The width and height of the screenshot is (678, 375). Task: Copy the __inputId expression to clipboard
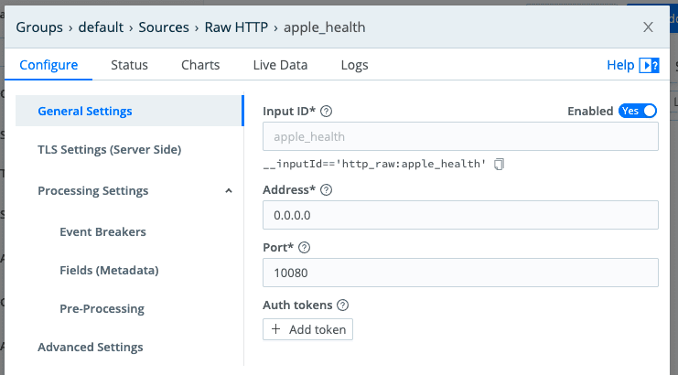tap(499, 165)
